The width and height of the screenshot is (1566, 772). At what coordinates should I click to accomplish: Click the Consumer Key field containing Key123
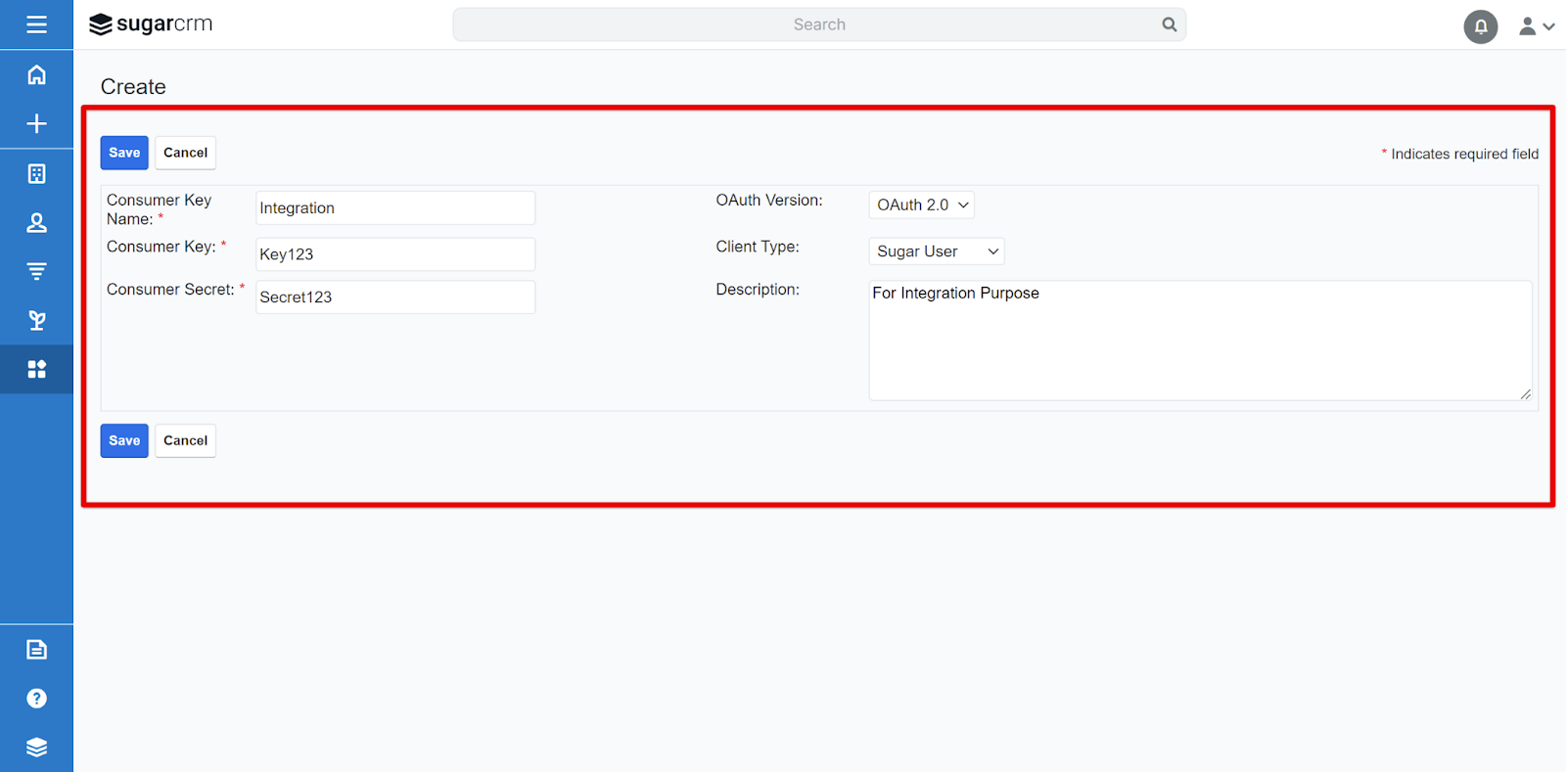pos(395,254)
